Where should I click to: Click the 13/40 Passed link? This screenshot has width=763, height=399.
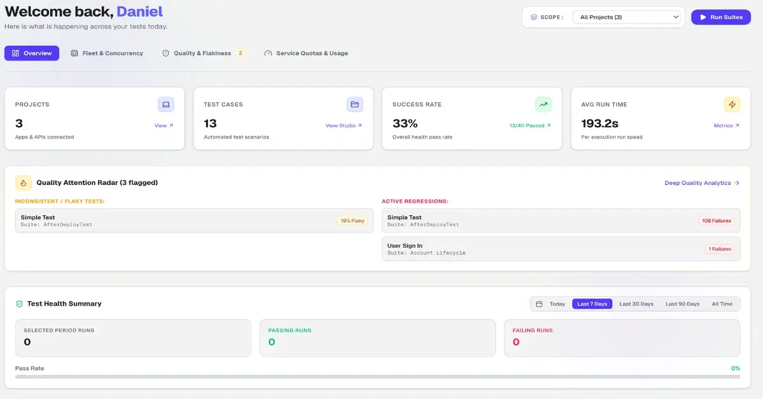(x=530, y=126)
